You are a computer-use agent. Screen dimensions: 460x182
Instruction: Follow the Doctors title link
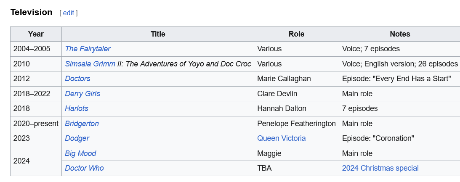click(x=77, y=79)
